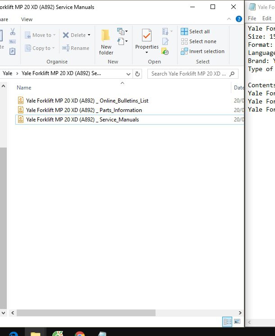Maximize the File Explorer window
Viewport: 275px width, 336px height.
pyautogui.click(x=213, y=7)
